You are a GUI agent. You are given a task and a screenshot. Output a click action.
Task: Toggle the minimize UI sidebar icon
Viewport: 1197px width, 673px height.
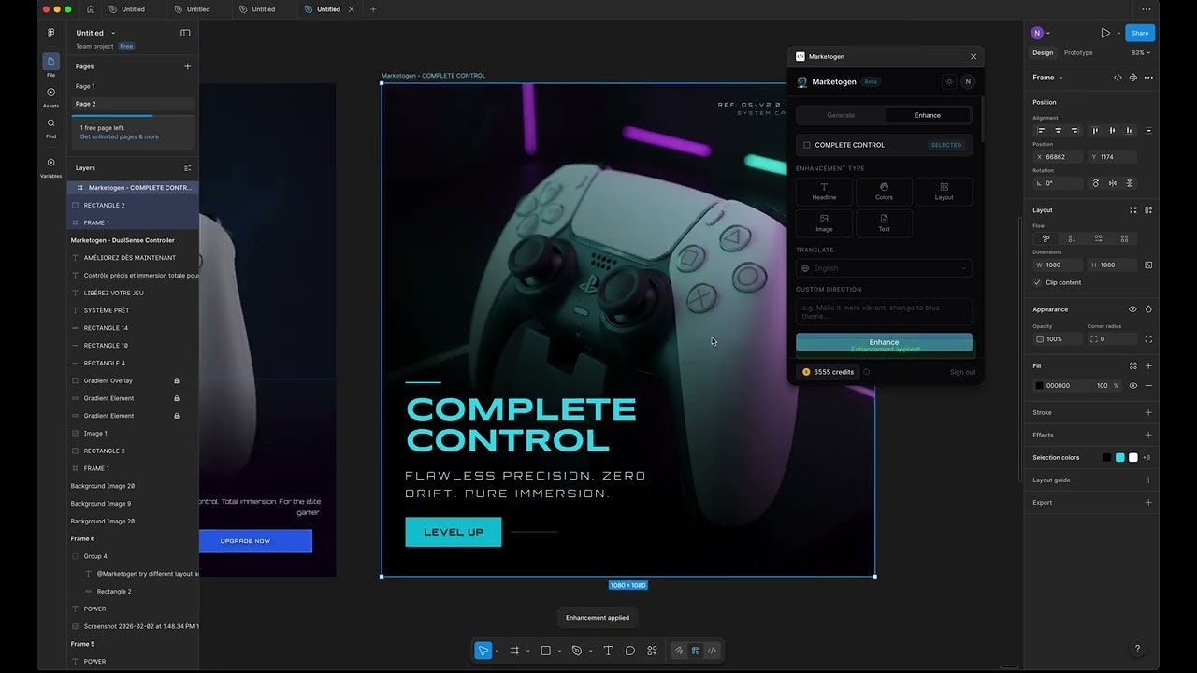pyautogui.click(x=185, y=33)
